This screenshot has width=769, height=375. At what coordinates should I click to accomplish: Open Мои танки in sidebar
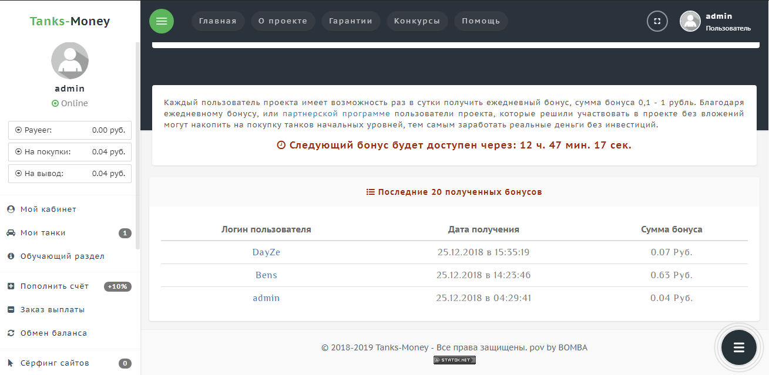click(43, 233)
